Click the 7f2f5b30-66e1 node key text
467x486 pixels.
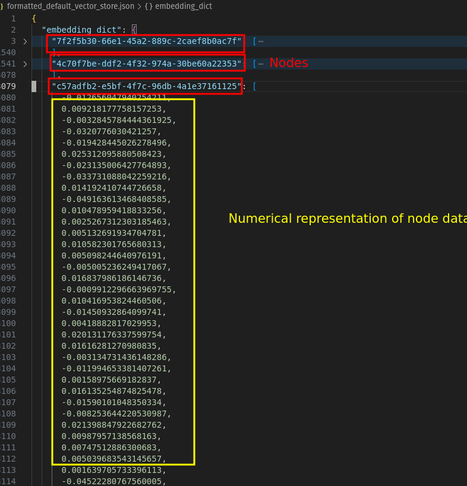[146, 42]
